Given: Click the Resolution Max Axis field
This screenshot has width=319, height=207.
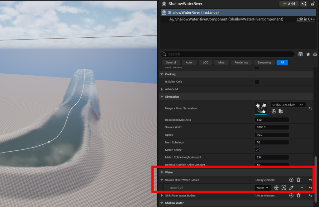Looking at the screenshot, I should (x=272, y=120).
